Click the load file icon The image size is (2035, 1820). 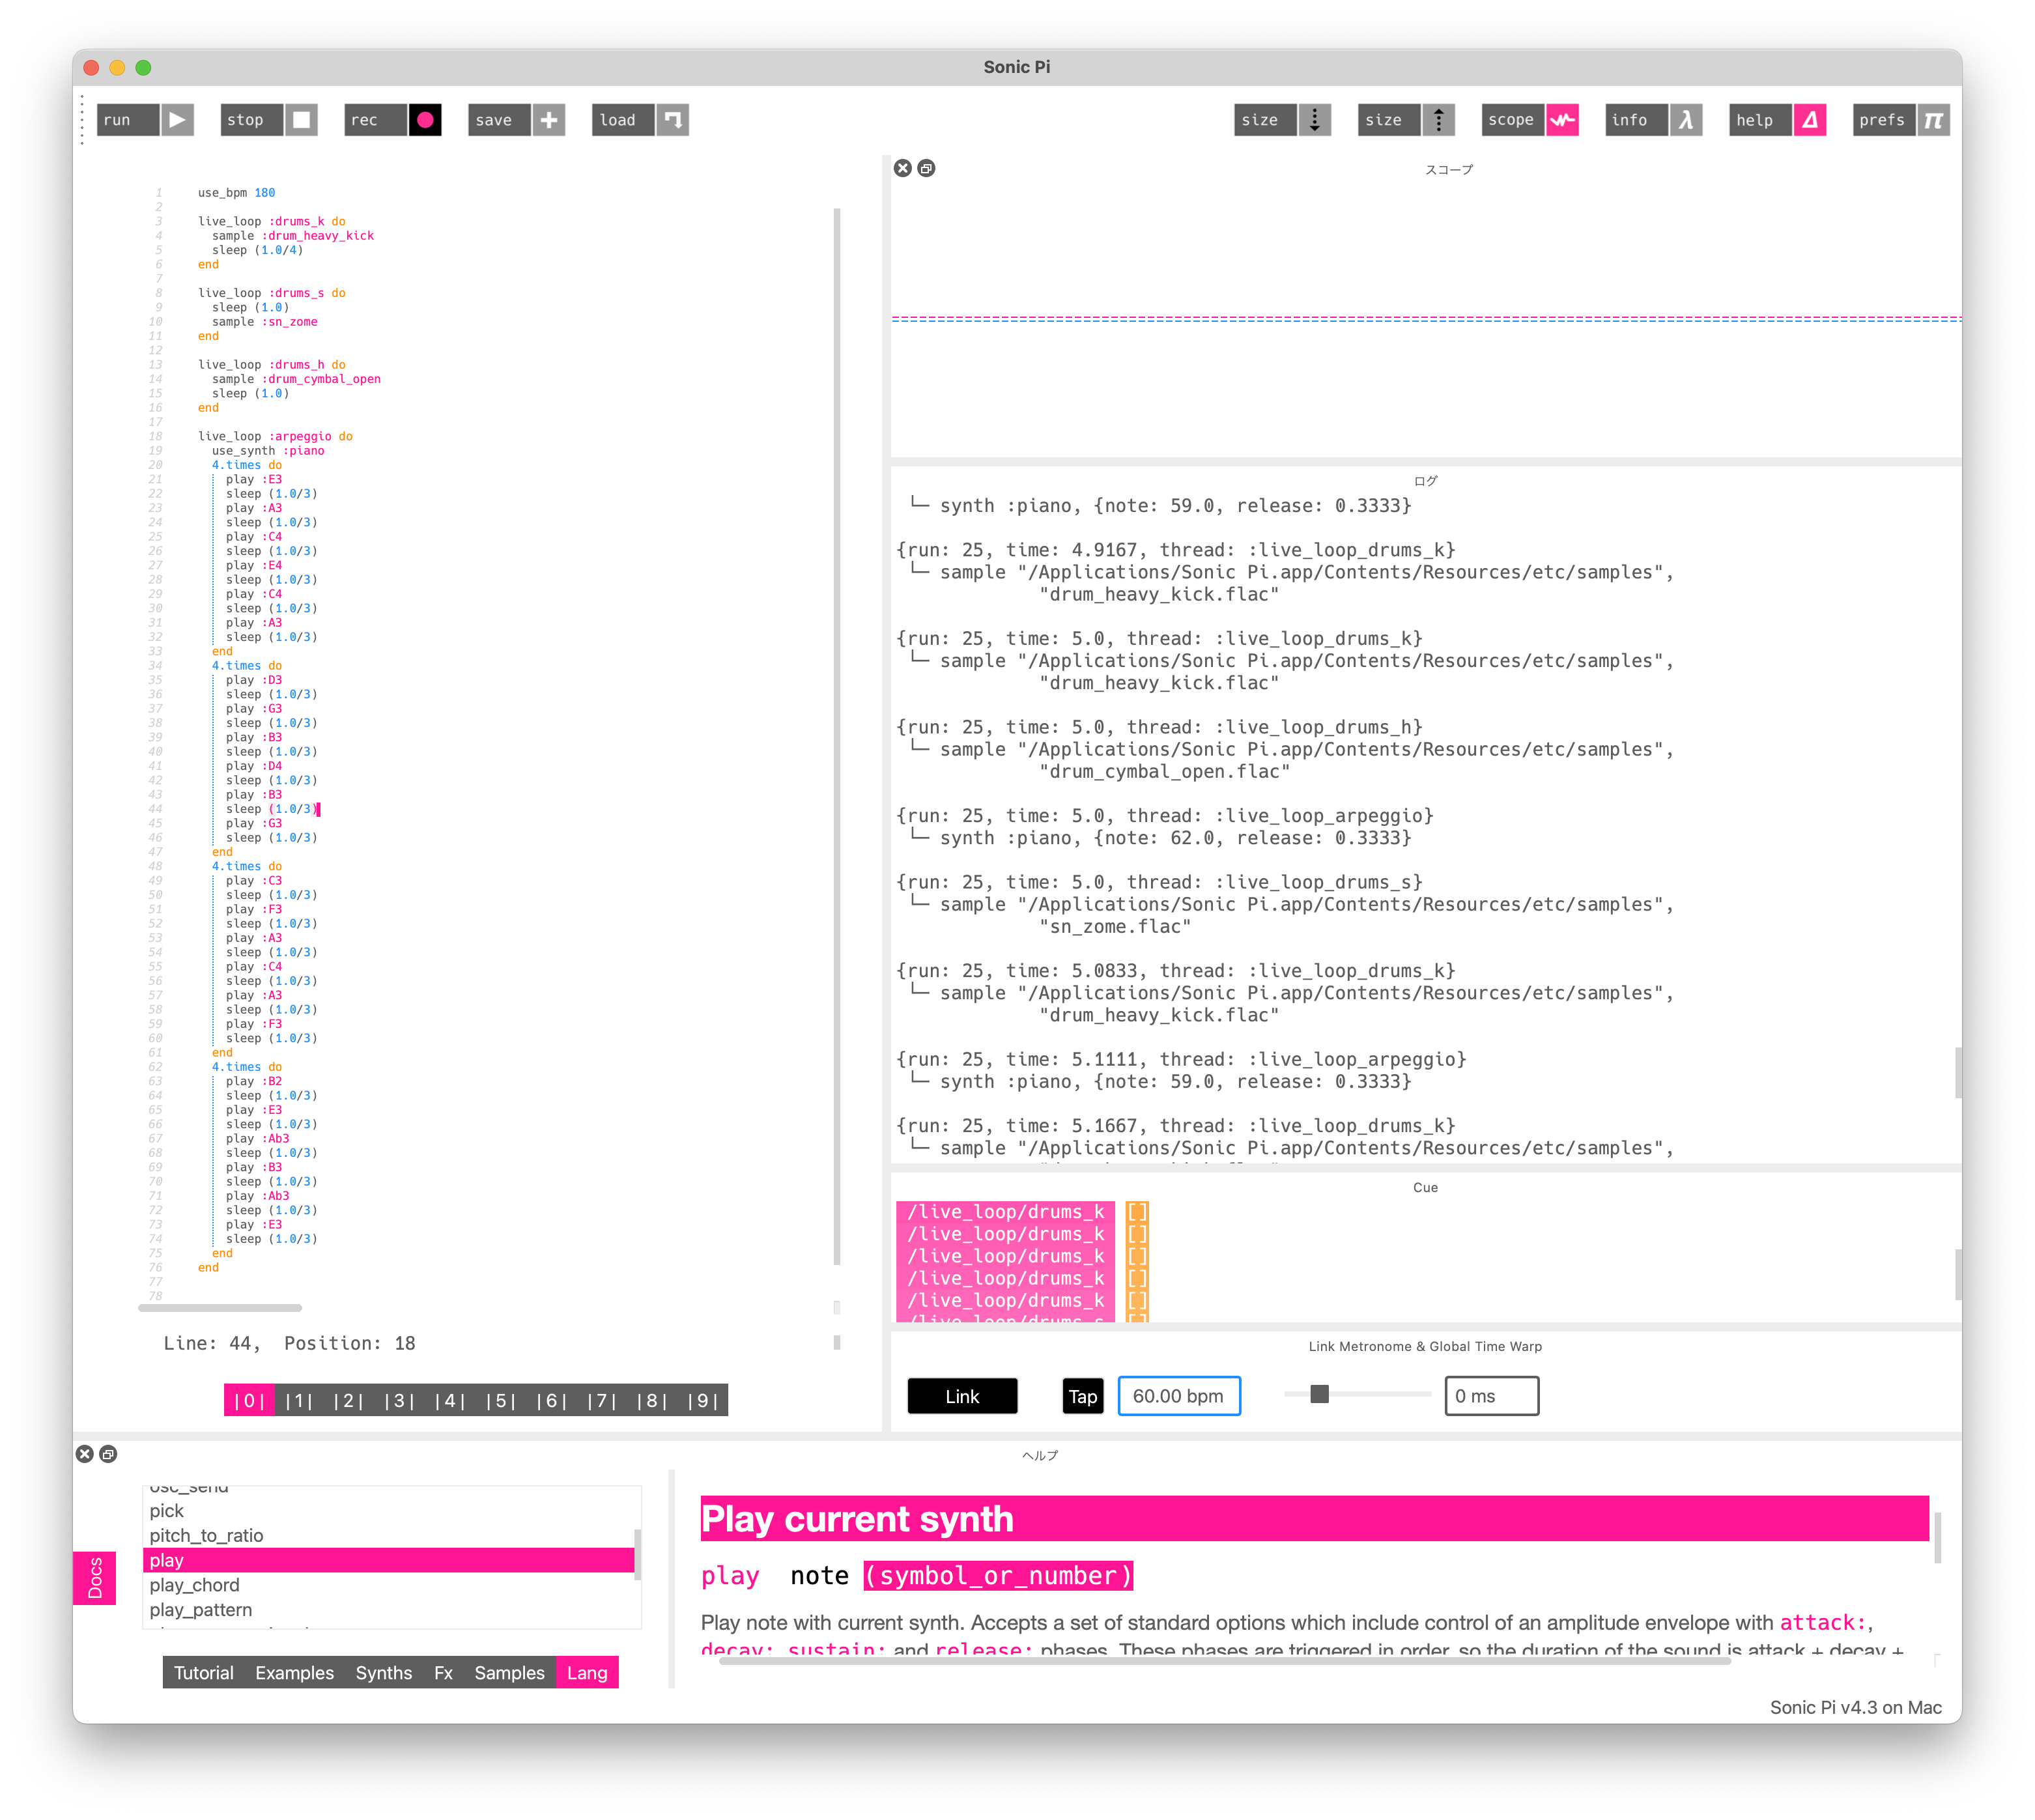click(673, 120)
